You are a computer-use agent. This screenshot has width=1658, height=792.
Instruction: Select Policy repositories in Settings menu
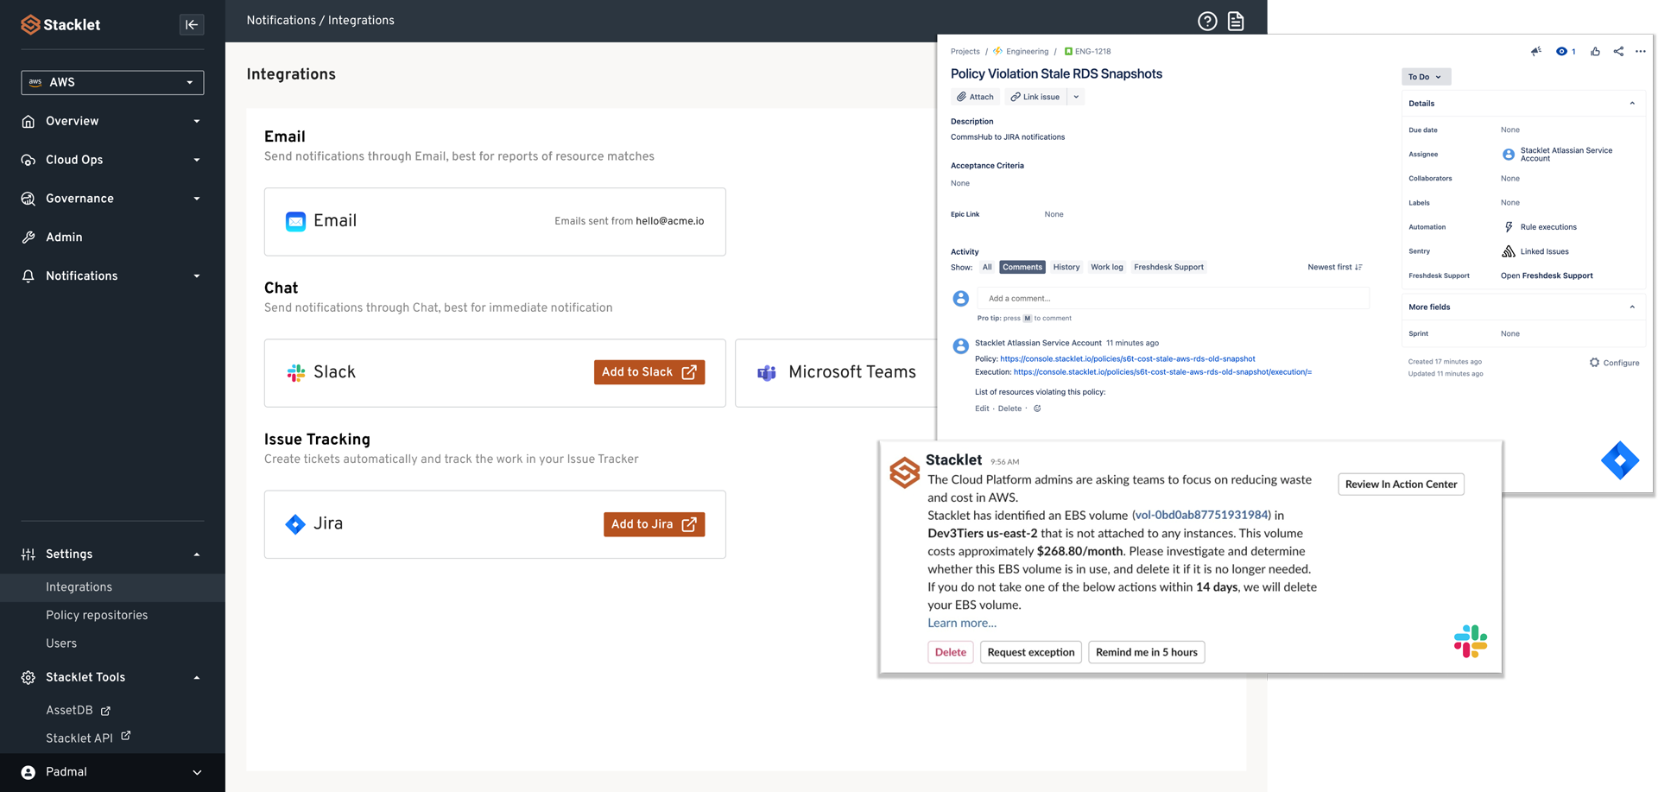click(97, 615)
